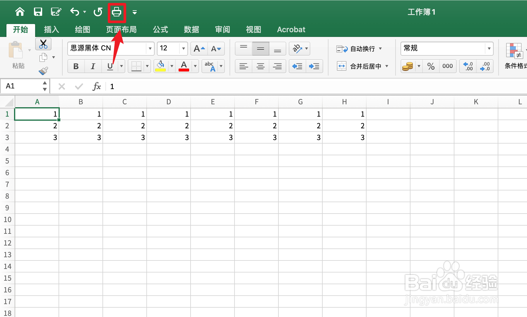Click the increase decimal places icon
The height and width of the screenshot is (317, 527).
pyautogui.click(x=468, y=66)
